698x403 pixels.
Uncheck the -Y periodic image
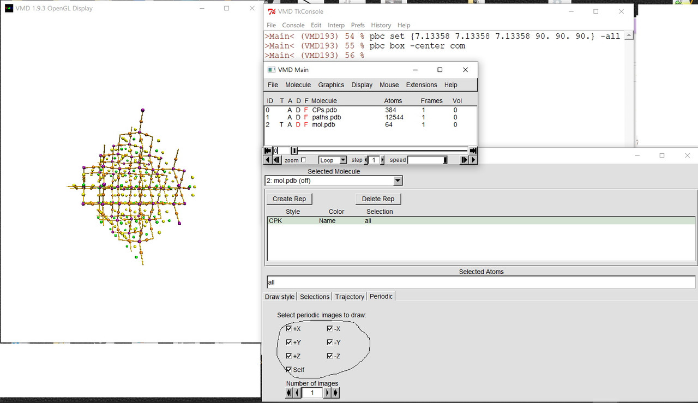[329, 342]
